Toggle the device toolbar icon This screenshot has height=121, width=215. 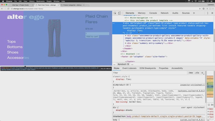point(119,13)
